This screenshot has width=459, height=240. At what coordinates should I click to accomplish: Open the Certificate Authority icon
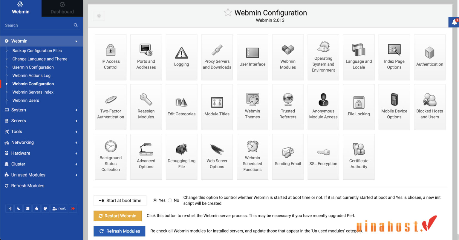click(359, 157)
